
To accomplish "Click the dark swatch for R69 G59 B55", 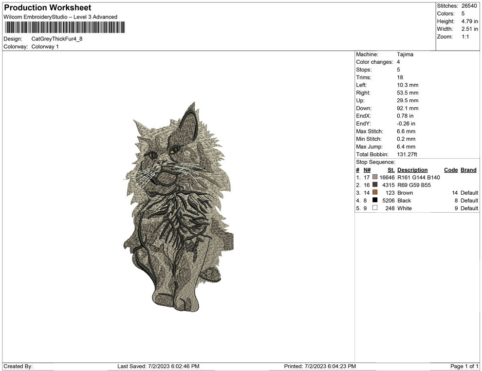I will point(375,185).
